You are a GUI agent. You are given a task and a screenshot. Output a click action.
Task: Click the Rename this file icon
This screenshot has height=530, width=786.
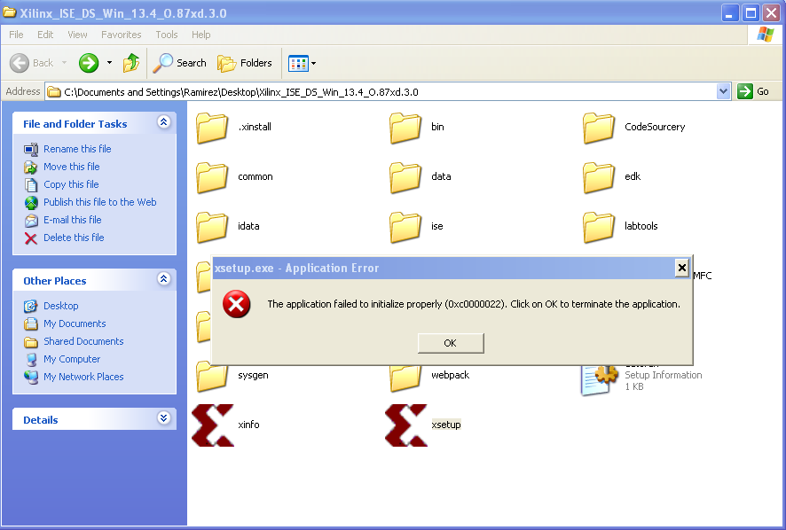[31, 149]
